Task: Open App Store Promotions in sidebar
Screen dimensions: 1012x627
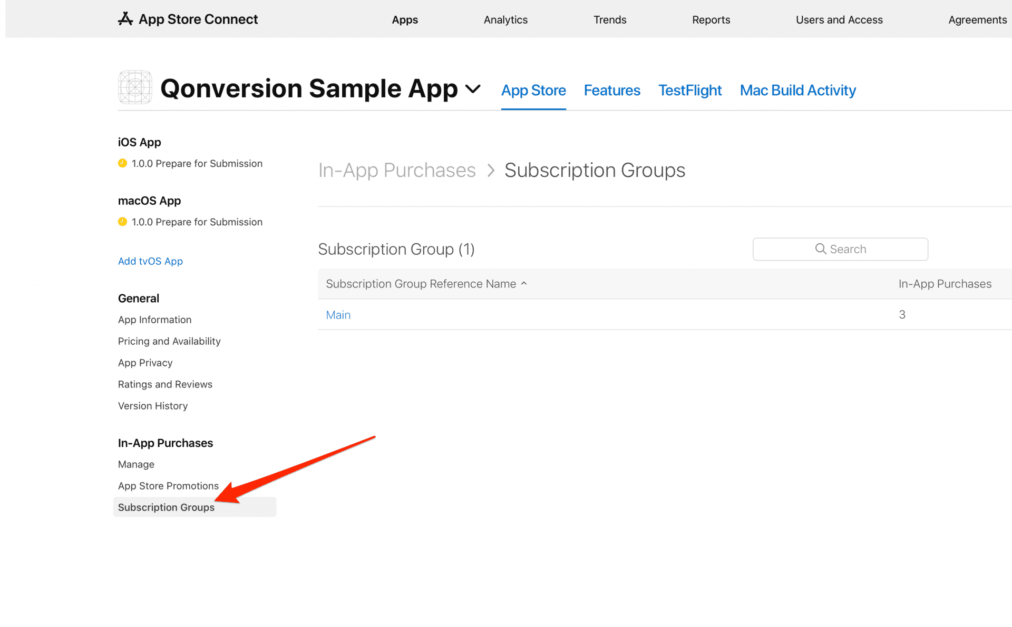Action: tap(168, 485)
